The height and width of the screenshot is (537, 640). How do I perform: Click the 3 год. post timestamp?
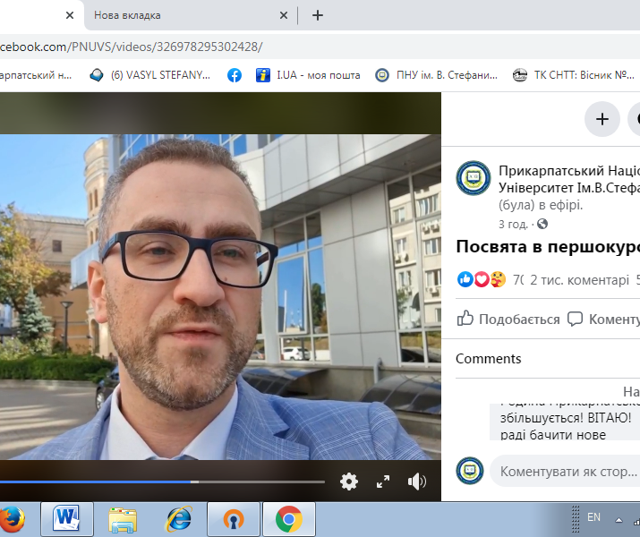point(513,224)
